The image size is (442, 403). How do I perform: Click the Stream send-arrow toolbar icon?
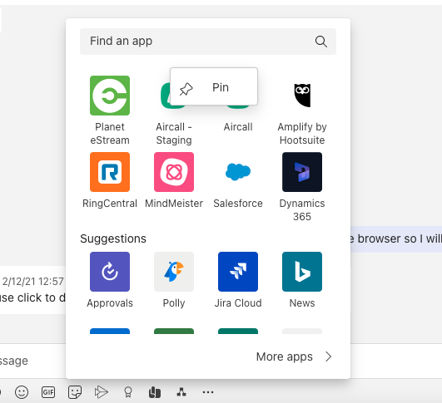[102, 391]
